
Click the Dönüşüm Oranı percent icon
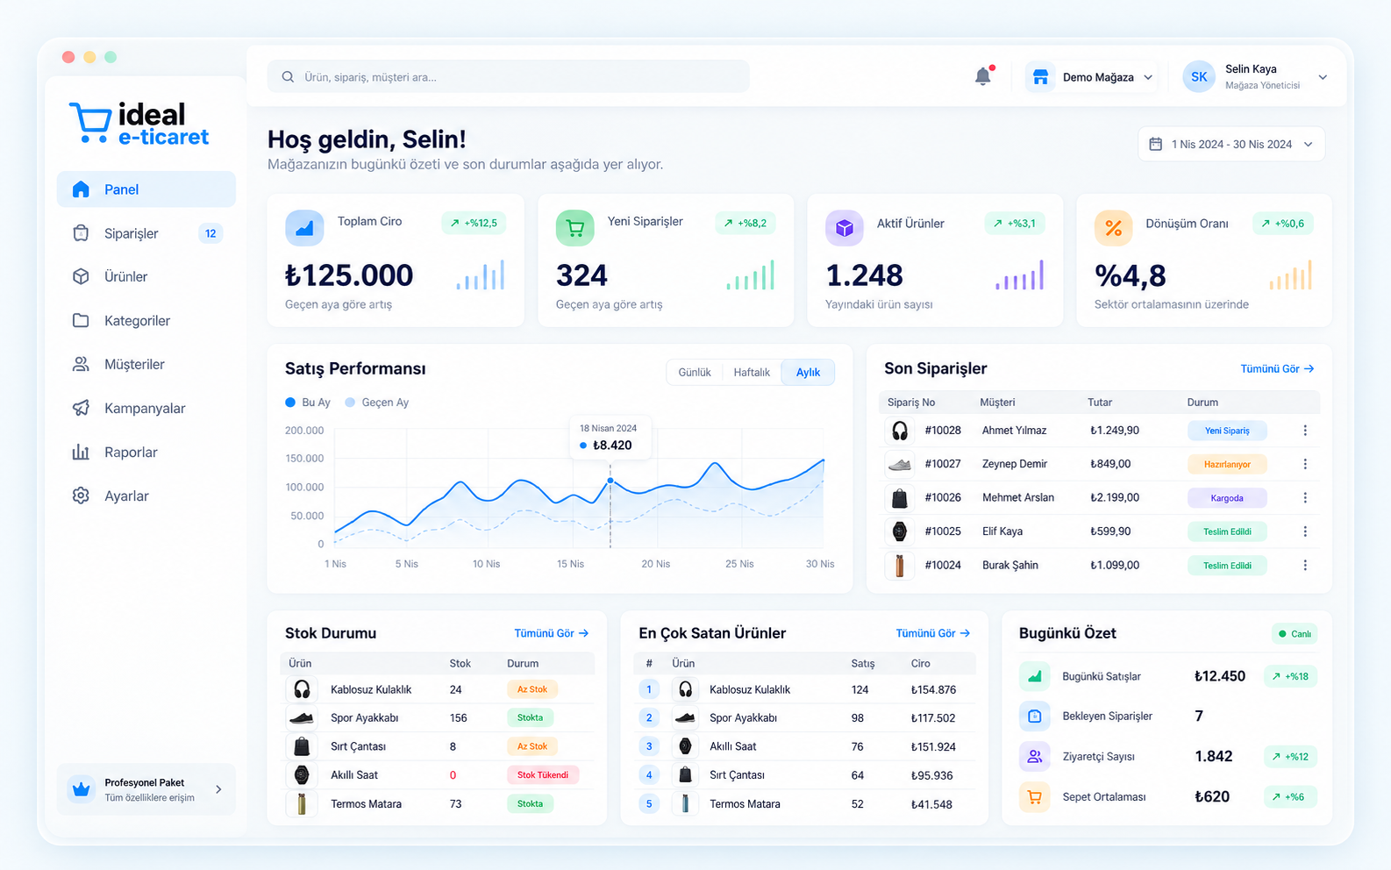[x=1113, y=228]
